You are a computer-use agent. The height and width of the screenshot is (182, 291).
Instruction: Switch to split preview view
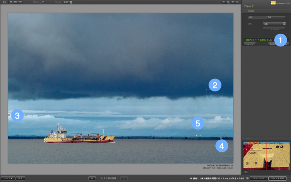pos(16,2)
